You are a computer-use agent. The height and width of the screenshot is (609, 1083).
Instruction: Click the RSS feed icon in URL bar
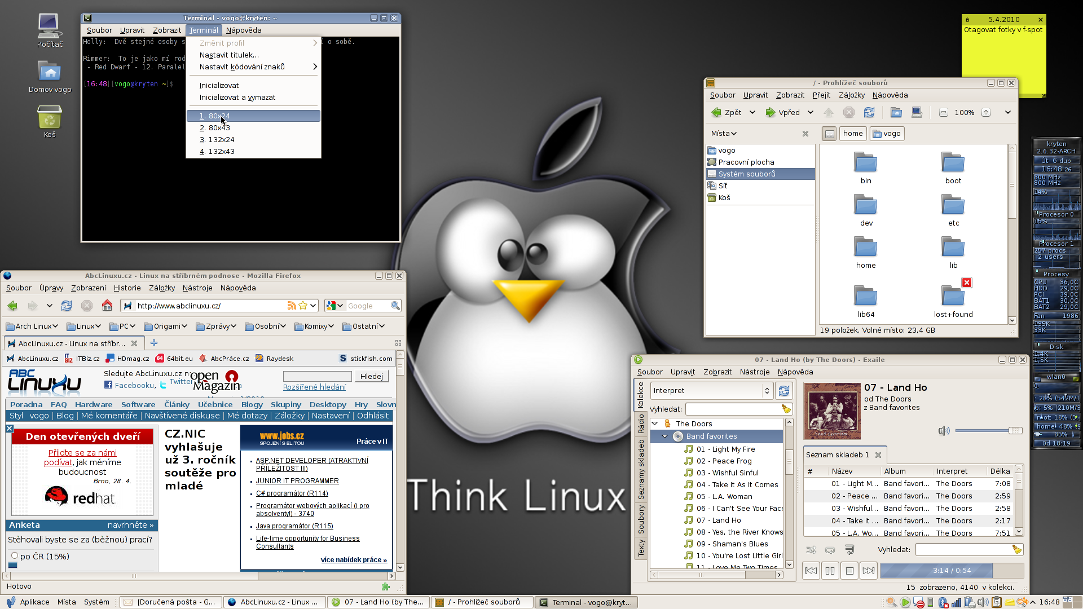[292, 306]
